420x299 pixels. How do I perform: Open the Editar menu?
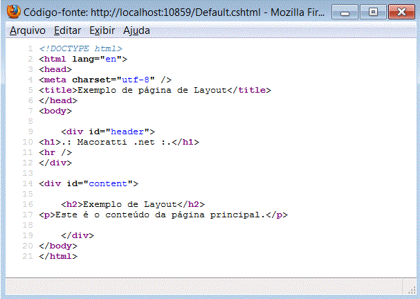point(67,30)
